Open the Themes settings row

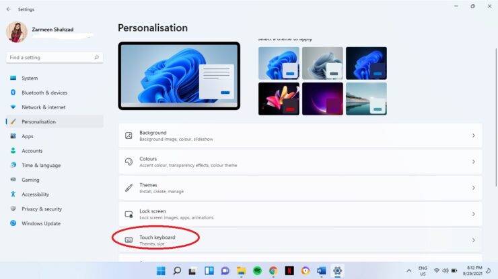[x=299, y=188]
